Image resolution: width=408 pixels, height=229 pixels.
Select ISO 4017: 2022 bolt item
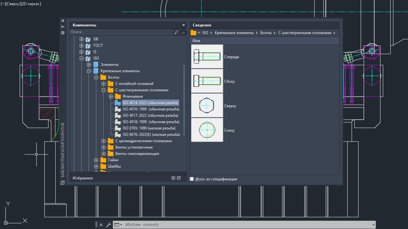coord(150,115)
